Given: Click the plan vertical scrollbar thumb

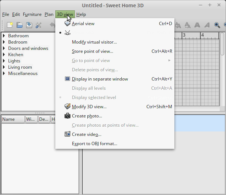Looking at the screenshot, I should coord(222,44).
